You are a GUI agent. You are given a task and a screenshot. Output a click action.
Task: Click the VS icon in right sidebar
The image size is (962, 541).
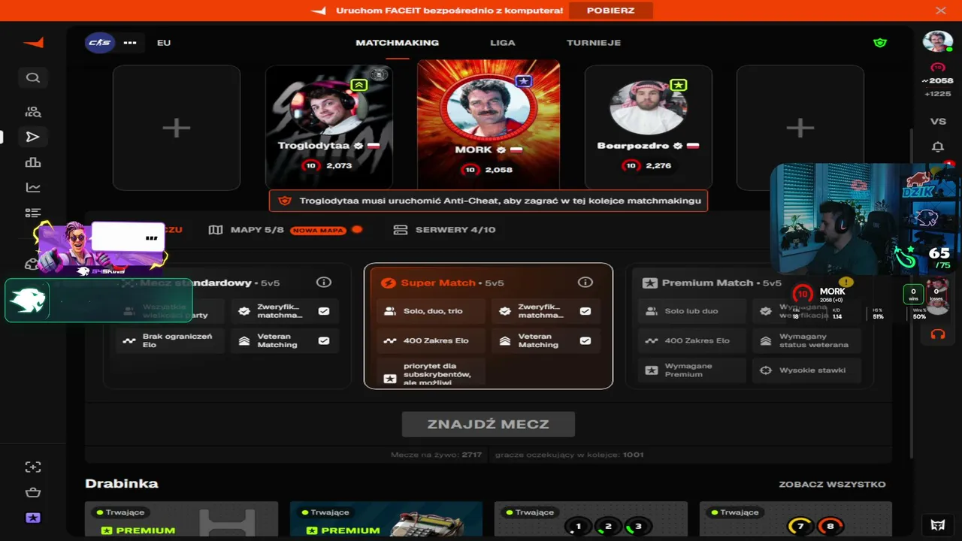[938, 121]
